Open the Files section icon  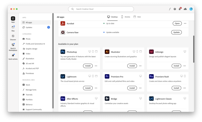pos(13,27)
